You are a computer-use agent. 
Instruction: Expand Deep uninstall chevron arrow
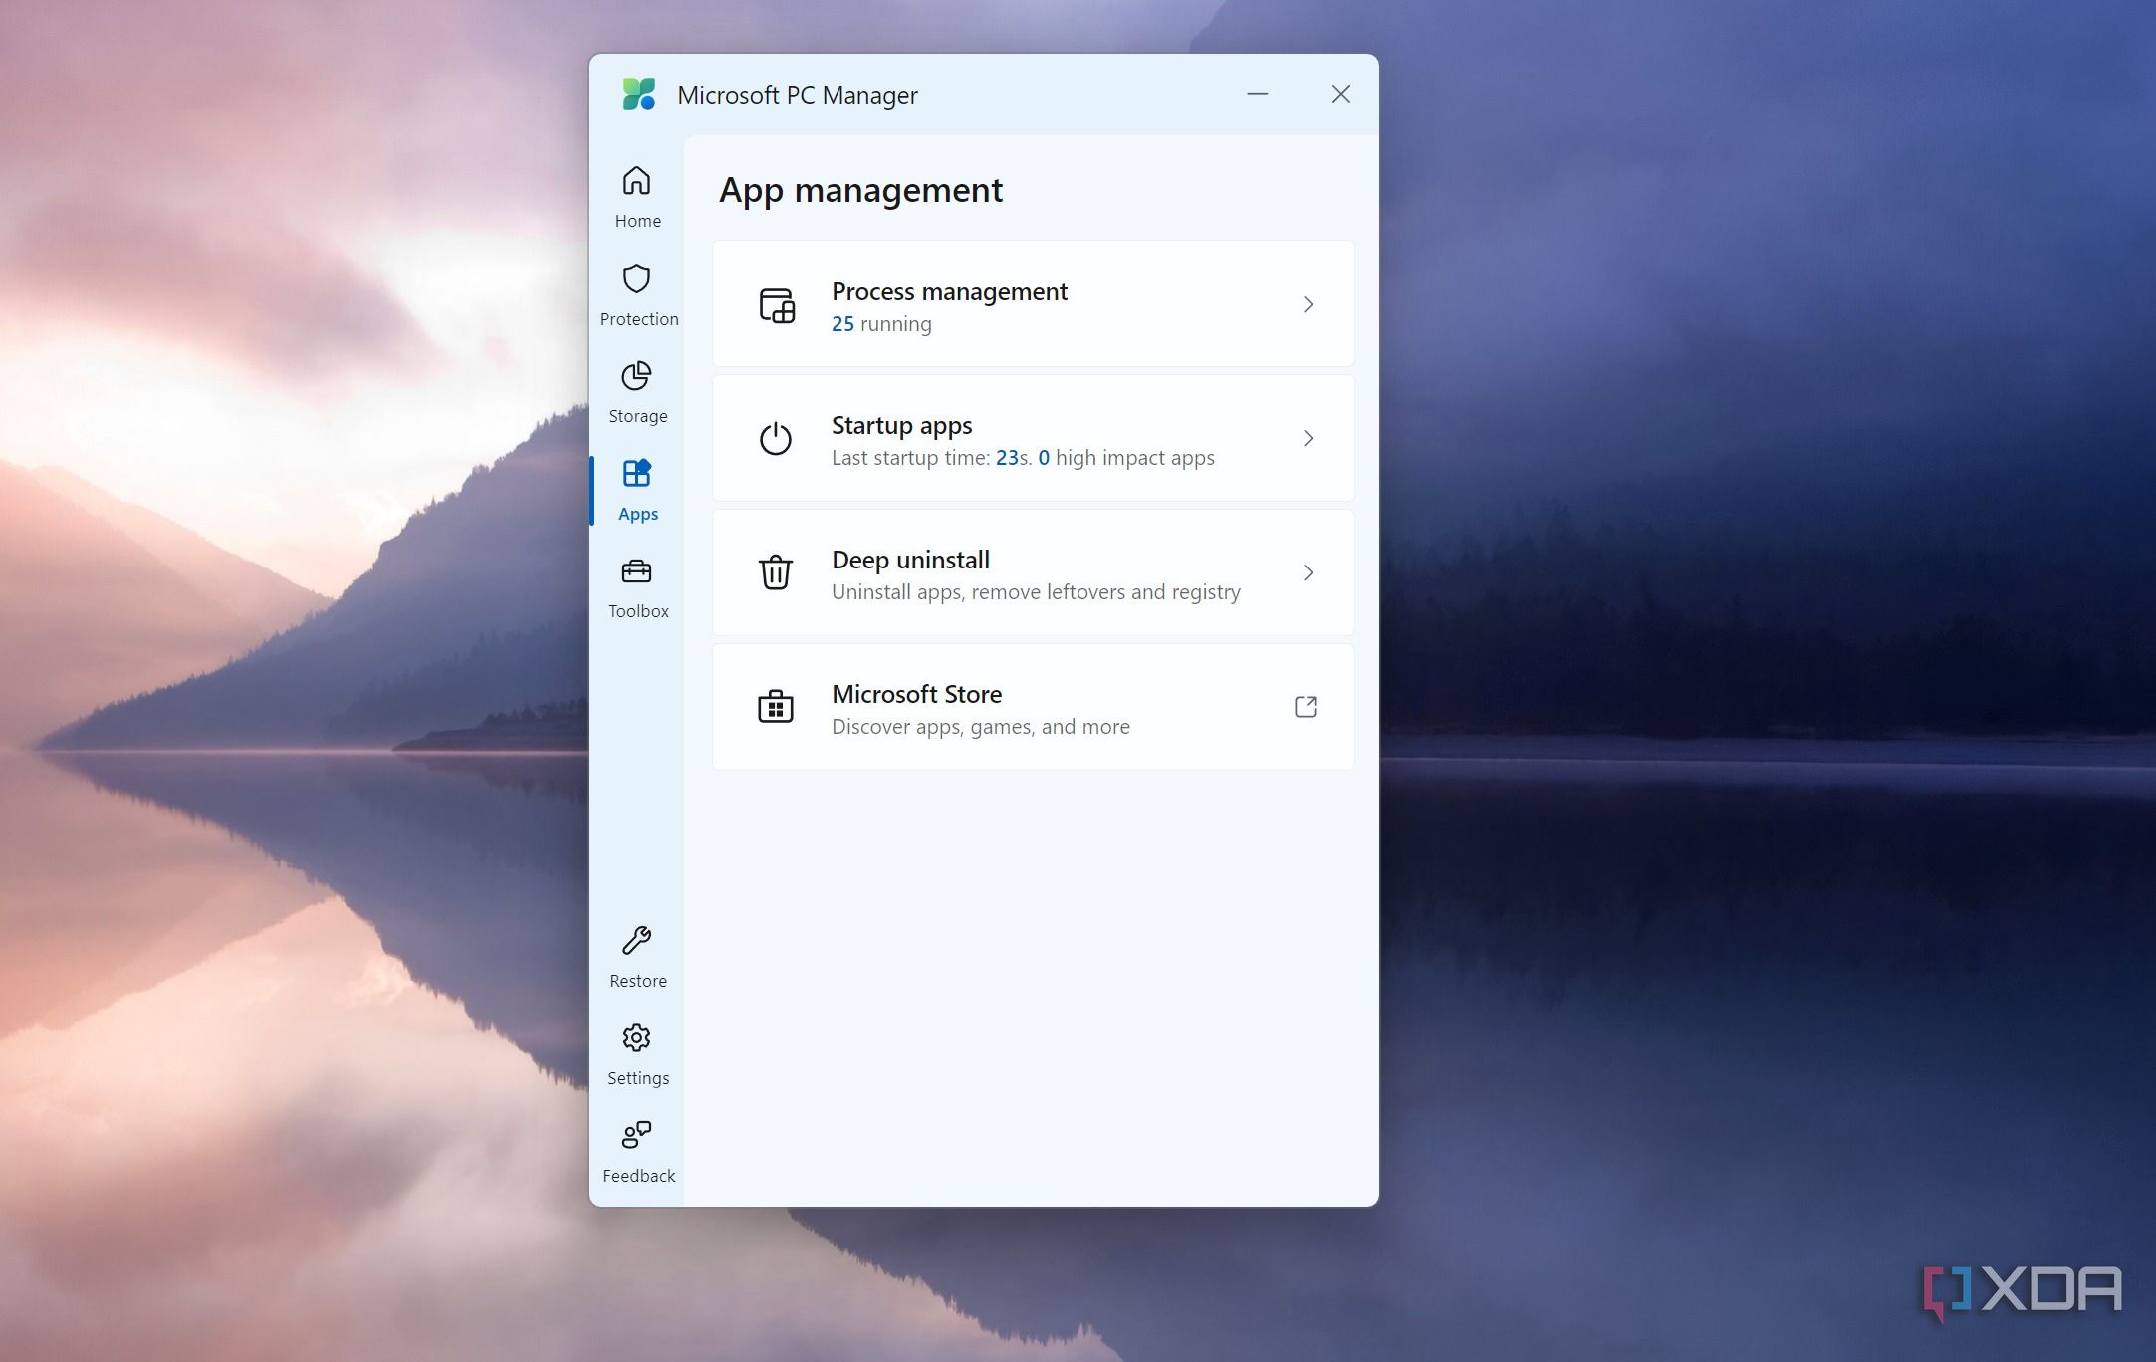pos(1309,572)
